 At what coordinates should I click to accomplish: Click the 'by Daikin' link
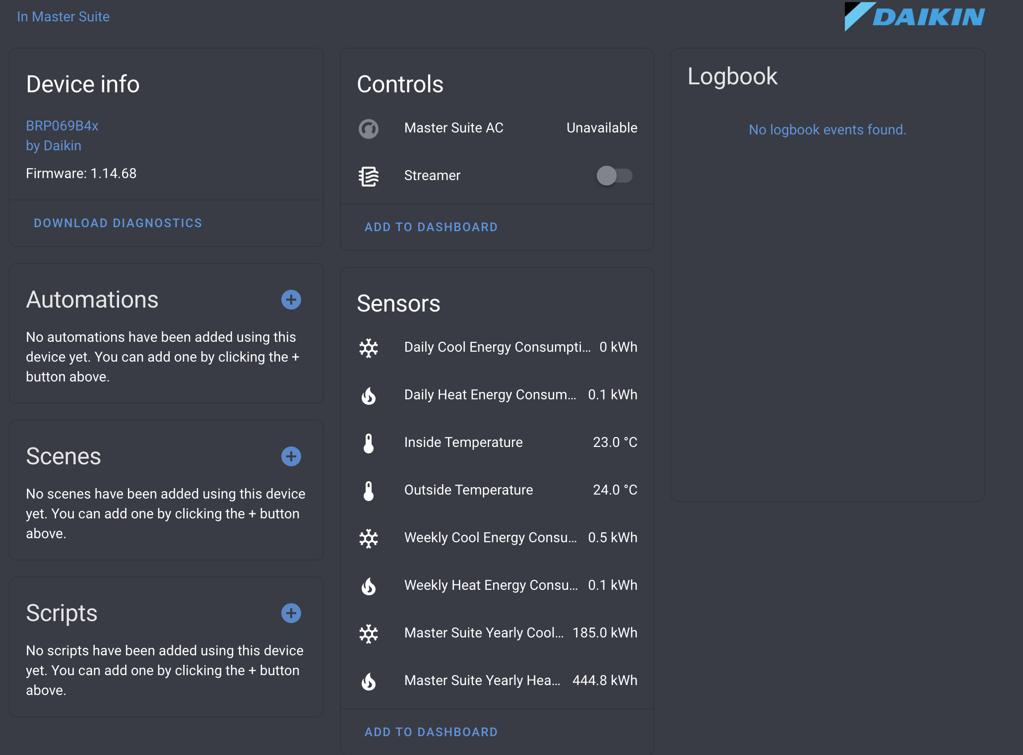coord(54,145)
